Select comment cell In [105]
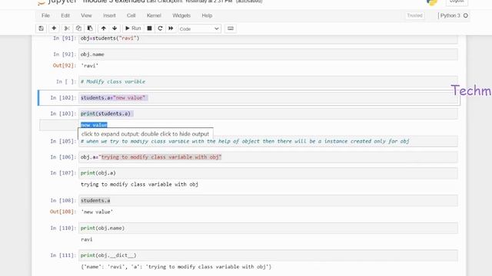The image size is (492, 276). pyautogui.click(x=268, y=141)
